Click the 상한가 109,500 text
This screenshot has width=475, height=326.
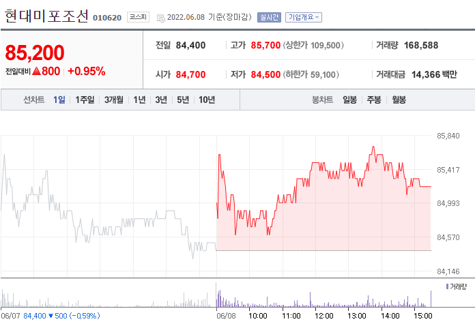313,46
